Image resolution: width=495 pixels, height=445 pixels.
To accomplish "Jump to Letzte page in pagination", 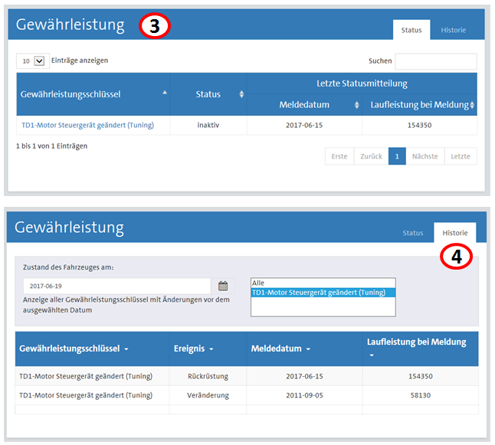I will tap(461, 156).
